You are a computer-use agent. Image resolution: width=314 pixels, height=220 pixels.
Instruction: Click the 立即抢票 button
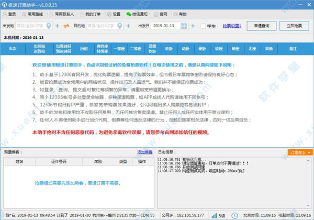pos(295,25)
